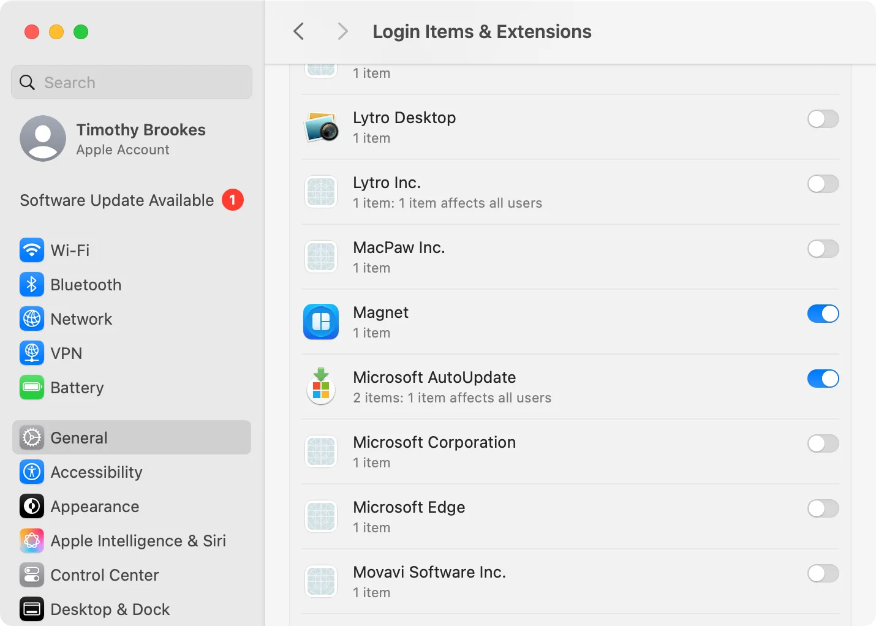Turn on the MacPaw Inc. toggle
Image resolution: width=876 pixels, height=626 pixels.
(823, 249)
